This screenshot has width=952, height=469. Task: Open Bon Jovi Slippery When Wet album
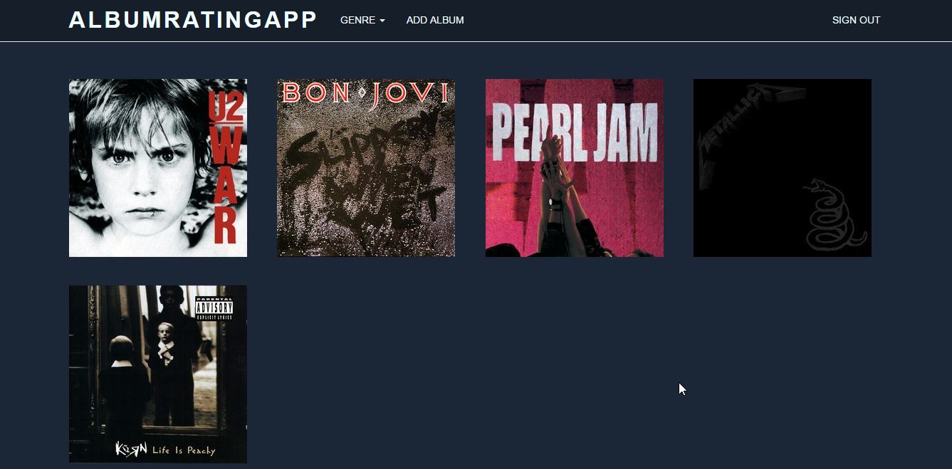click(366, 168)
